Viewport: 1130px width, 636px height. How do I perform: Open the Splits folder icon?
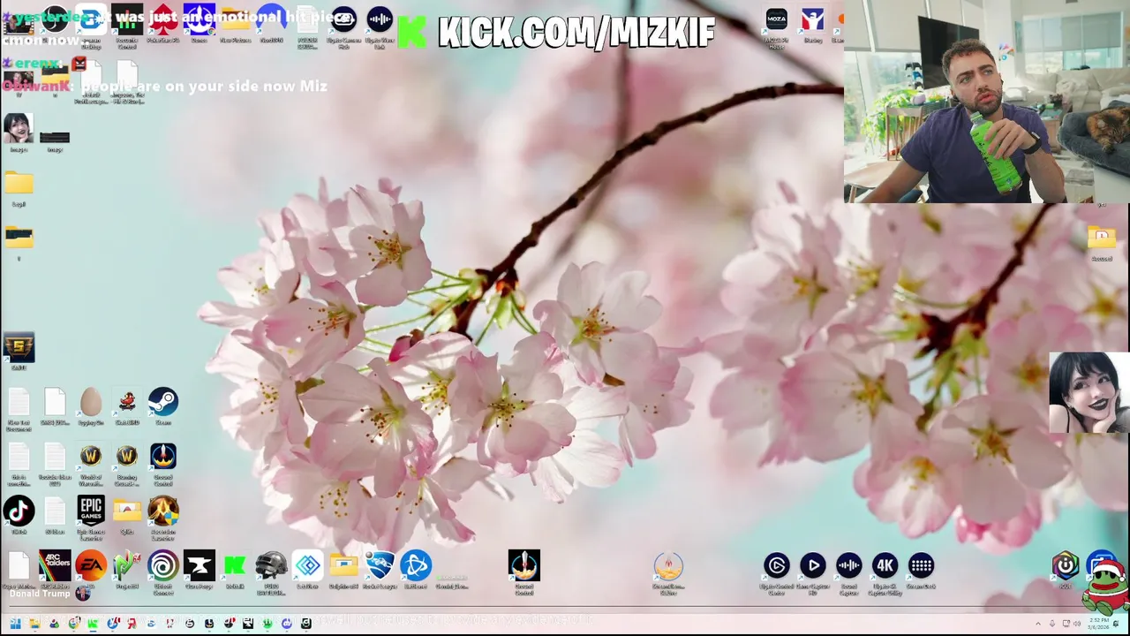[127, 511]
